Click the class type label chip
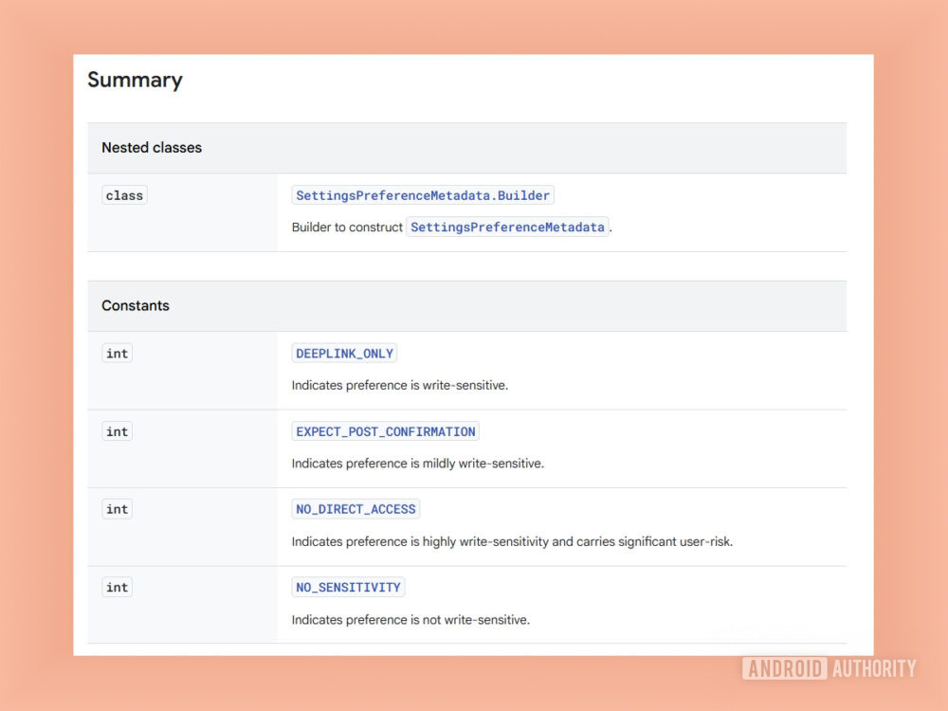The width and height of the screenshot is (948, 711). click(124, 194)
